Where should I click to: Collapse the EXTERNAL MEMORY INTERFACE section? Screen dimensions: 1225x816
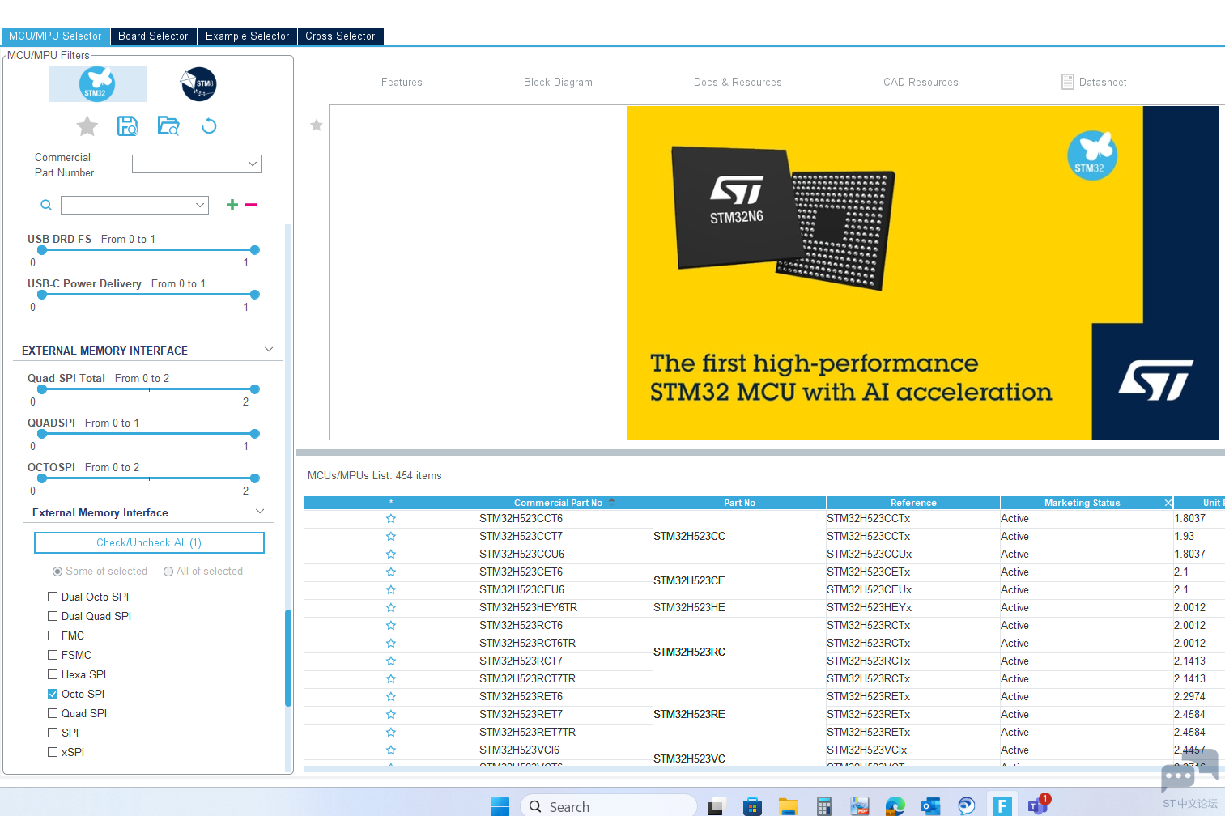[x=269, y=350]
